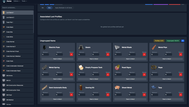
Task: Click blue view toggle icon by Ungrouped badge
Action: tap(183, 41)
